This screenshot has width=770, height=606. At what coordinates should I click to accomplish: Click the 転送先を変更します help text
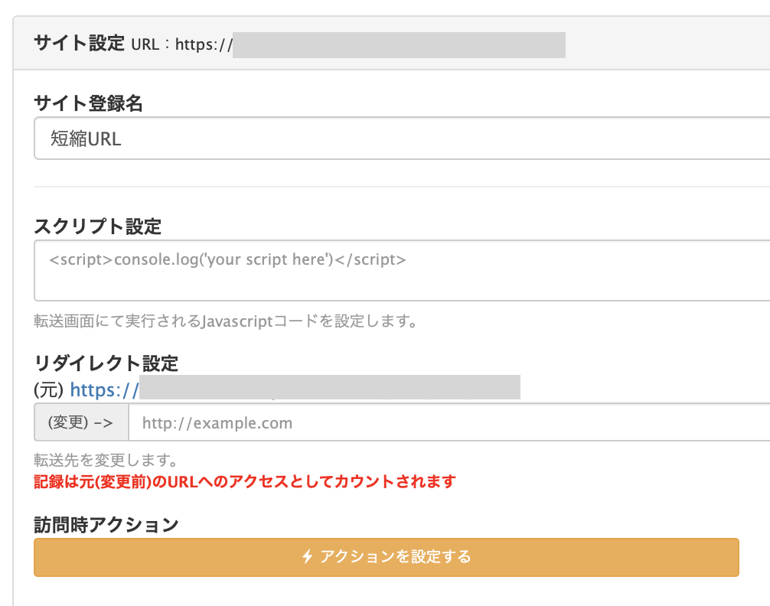click(x=105, y=460)
